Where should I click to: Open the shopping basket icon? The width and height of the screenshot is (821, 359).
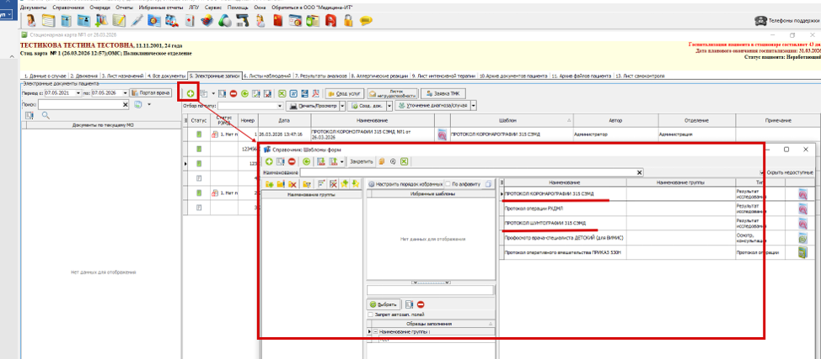207,20
